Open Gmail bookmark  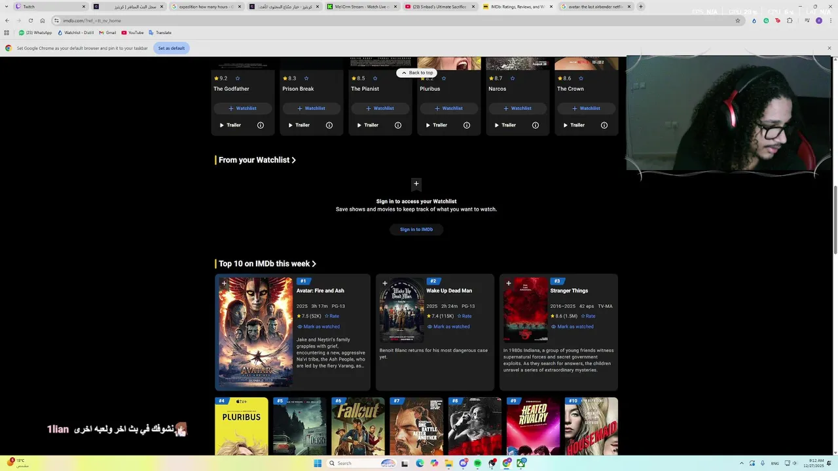[107, 33]
